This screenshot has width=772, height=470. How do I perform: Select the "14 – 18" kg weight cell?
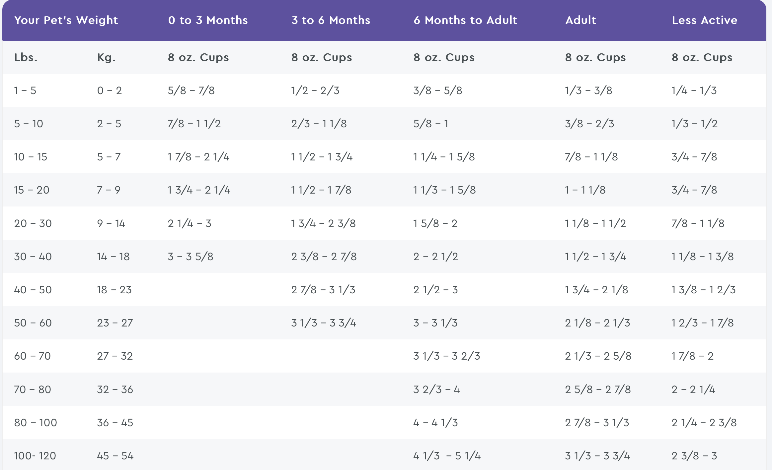click(113, 257)
